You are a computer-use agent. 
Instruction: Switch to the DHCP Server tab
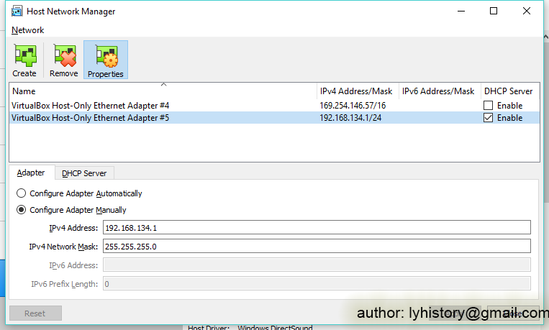point(84,173)
